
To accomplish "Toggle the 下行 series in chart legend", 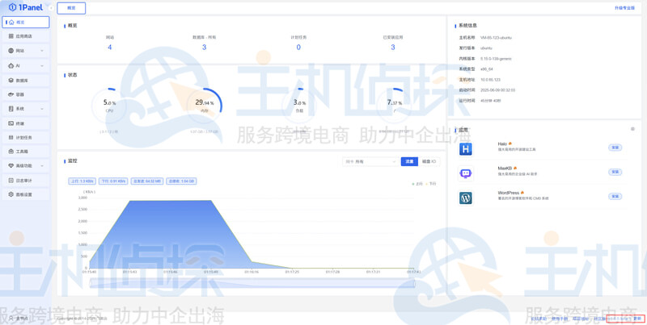I will (430, 184).
